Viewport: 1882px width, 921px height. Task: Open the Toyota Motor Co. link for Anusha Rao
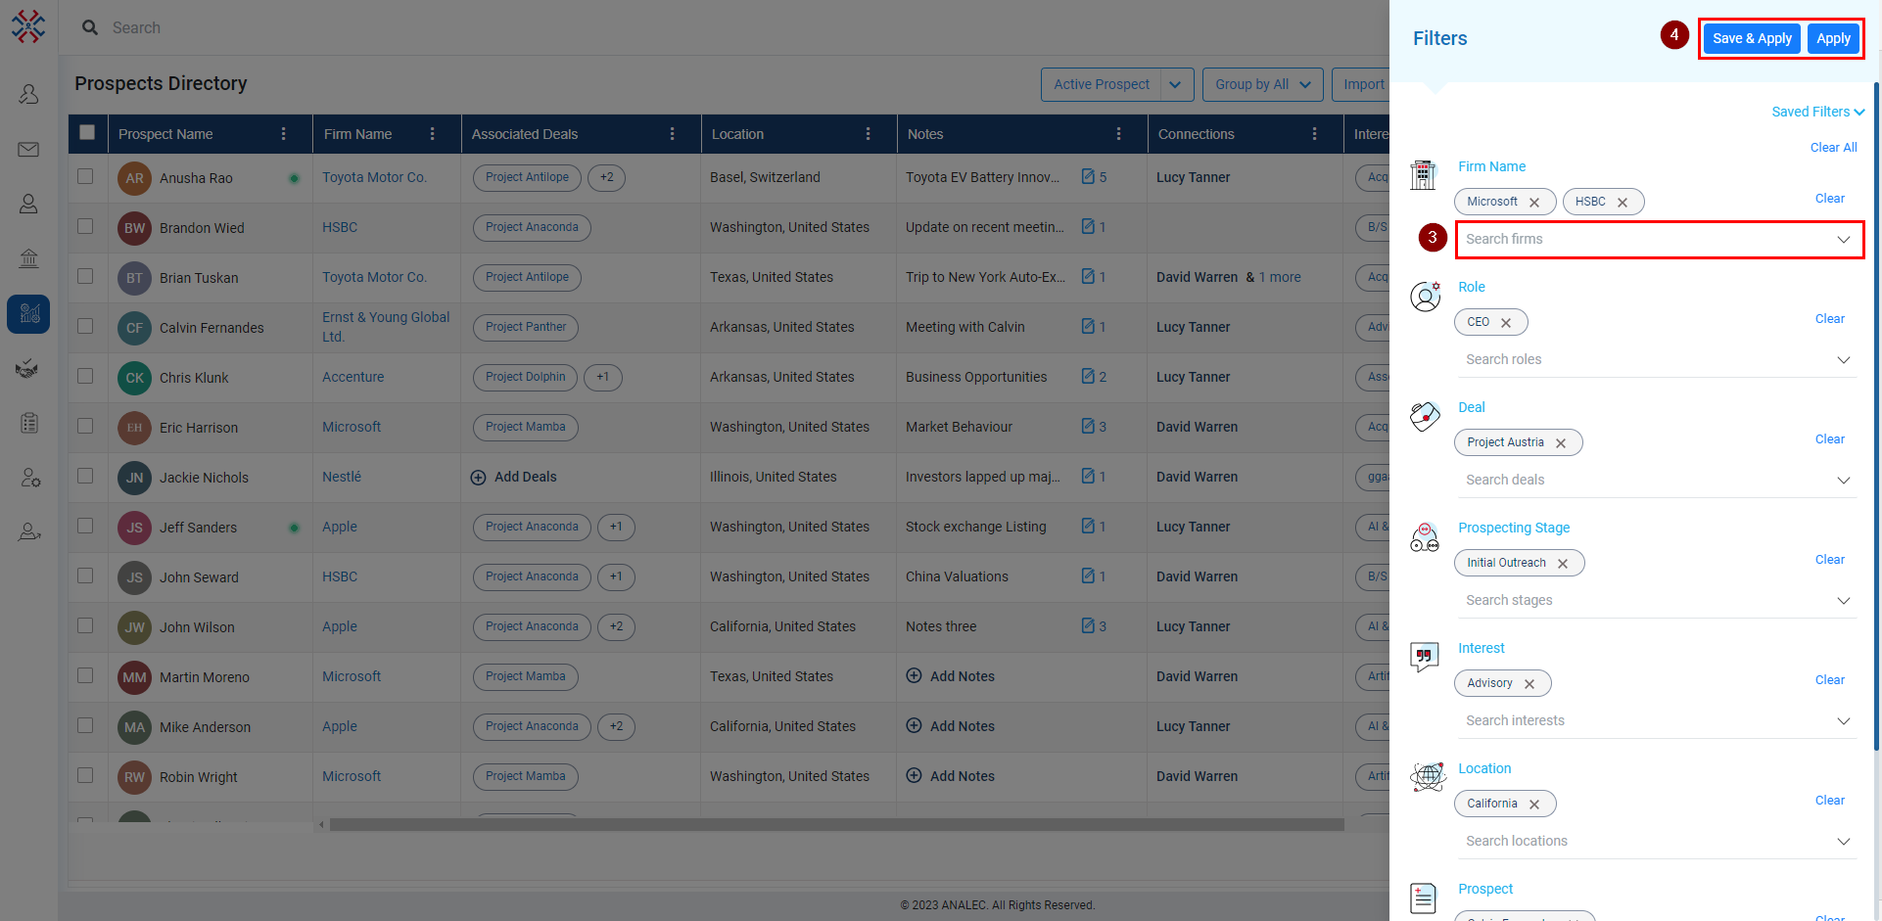(x=374, y=177)
